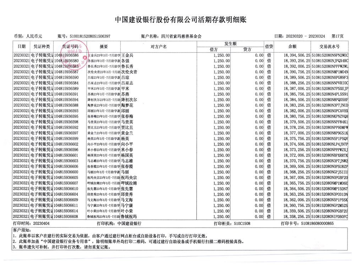Image resolution: width=355 pixels, height=266 pixels.
Task: Click counterparty 降初次尔 in 对方户名 column
Action: (129, 100)
